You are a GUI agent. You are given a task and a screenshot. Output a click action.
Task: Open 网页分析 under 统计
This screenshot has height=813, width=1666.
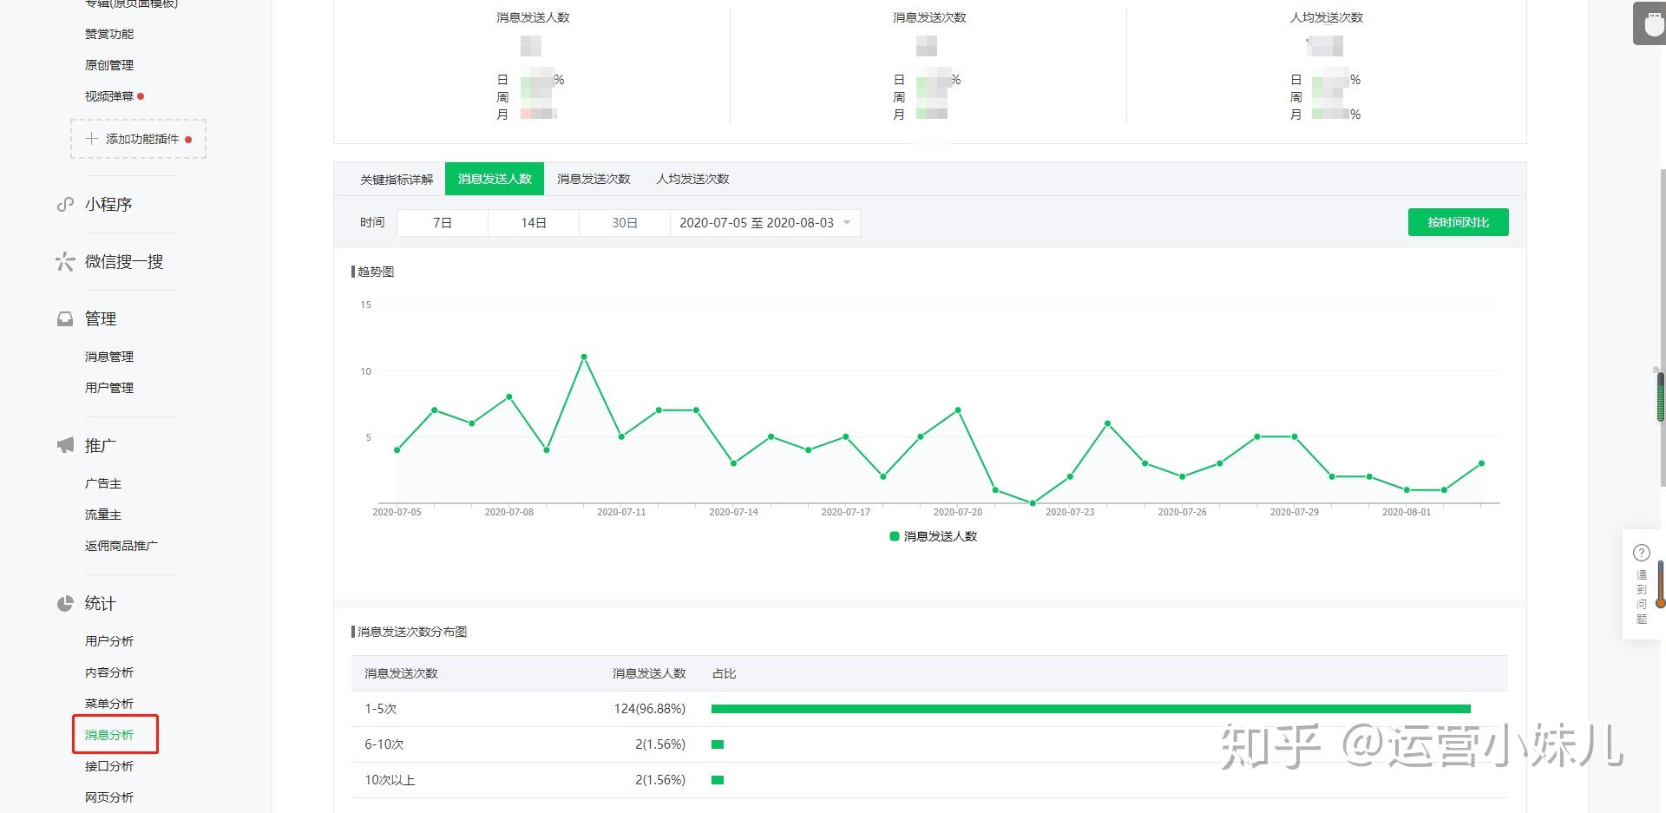(109, 797)
